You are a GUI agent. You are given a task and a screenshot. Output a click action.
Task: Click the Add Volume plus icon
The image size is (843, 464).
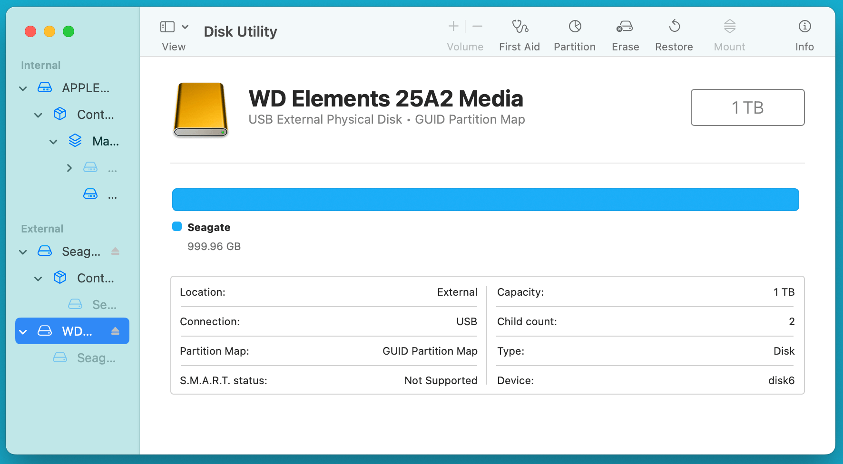[453, 26]
